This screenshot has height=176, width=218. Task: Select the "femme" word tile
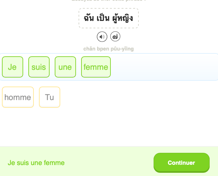click(96, 67)
